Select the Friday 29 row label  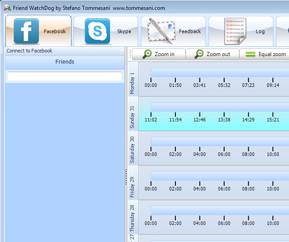pyautogui.click(x=132, y=187)
